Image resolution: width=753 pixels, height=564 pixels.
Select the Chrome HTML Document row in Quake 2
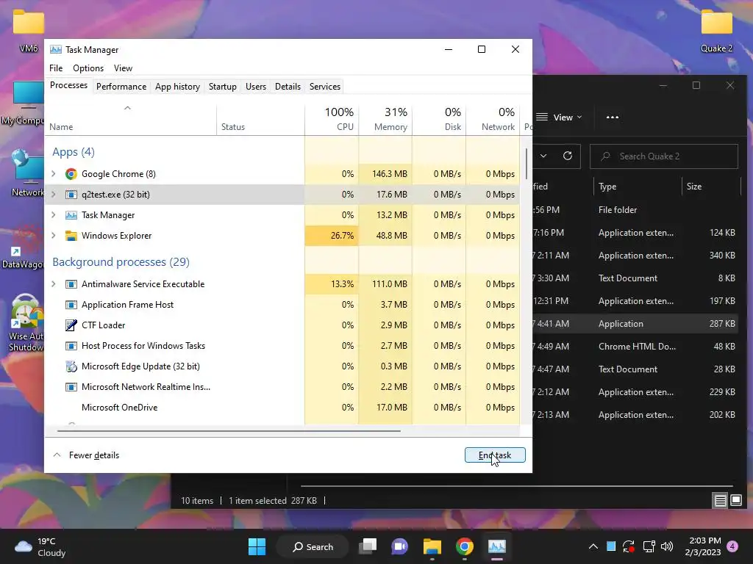pyautogui.click(x=635, y=347)
